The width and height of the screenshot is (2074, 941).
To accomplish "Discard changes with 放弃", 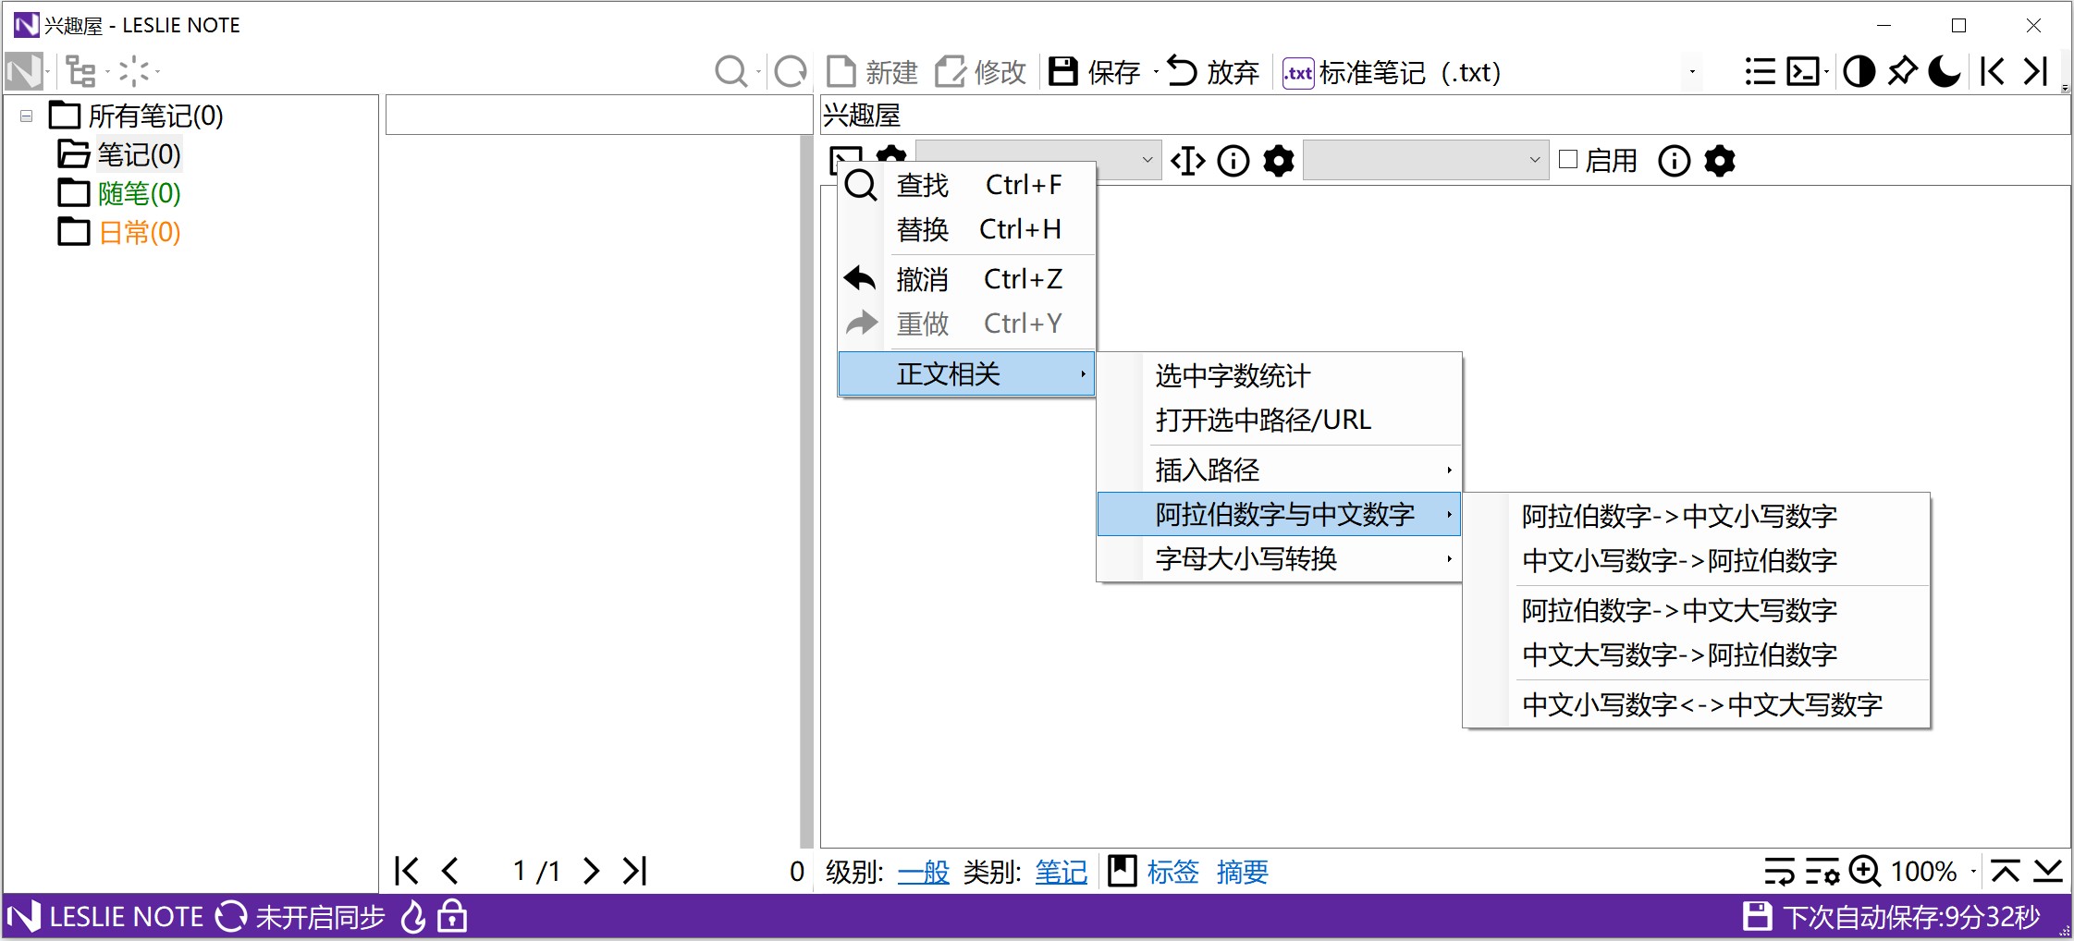I will pyautogui.click(x=1213, y=72).
